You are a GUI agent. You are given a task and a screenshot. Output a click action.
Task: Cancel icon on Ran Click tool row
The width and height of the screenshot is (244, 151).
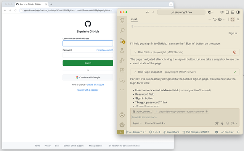235,52
